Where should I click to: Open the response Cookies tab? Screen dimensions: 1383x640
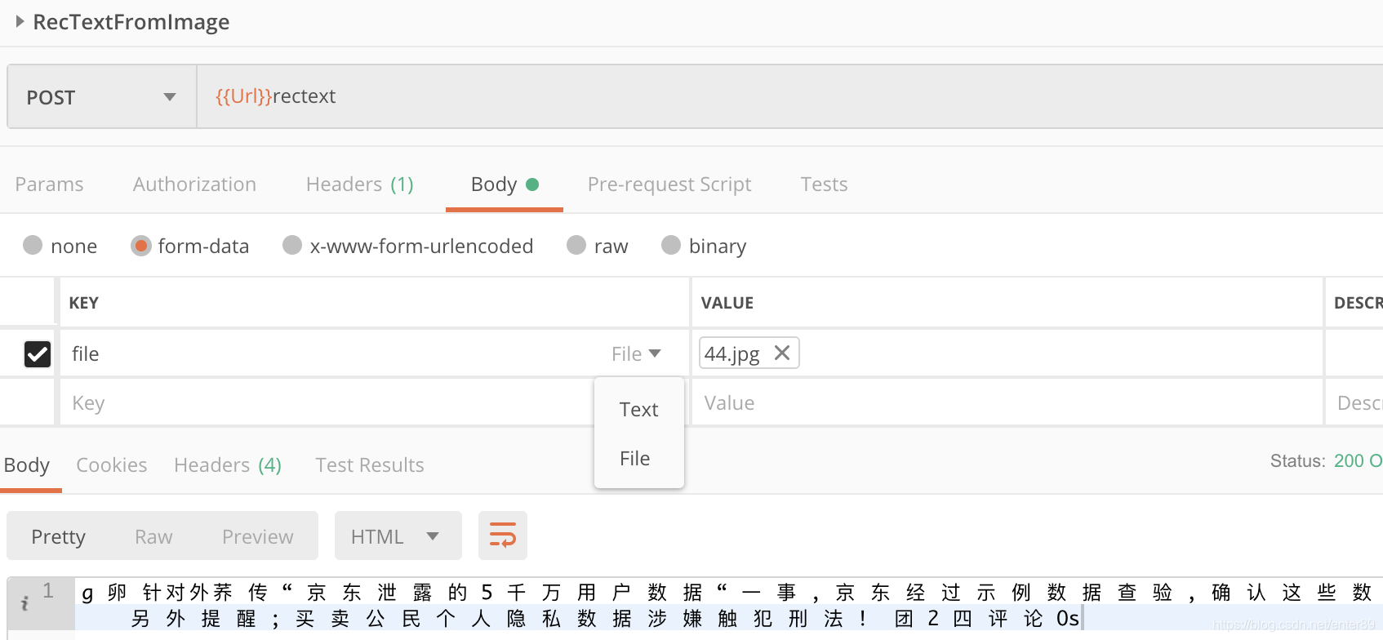[111, 465]
